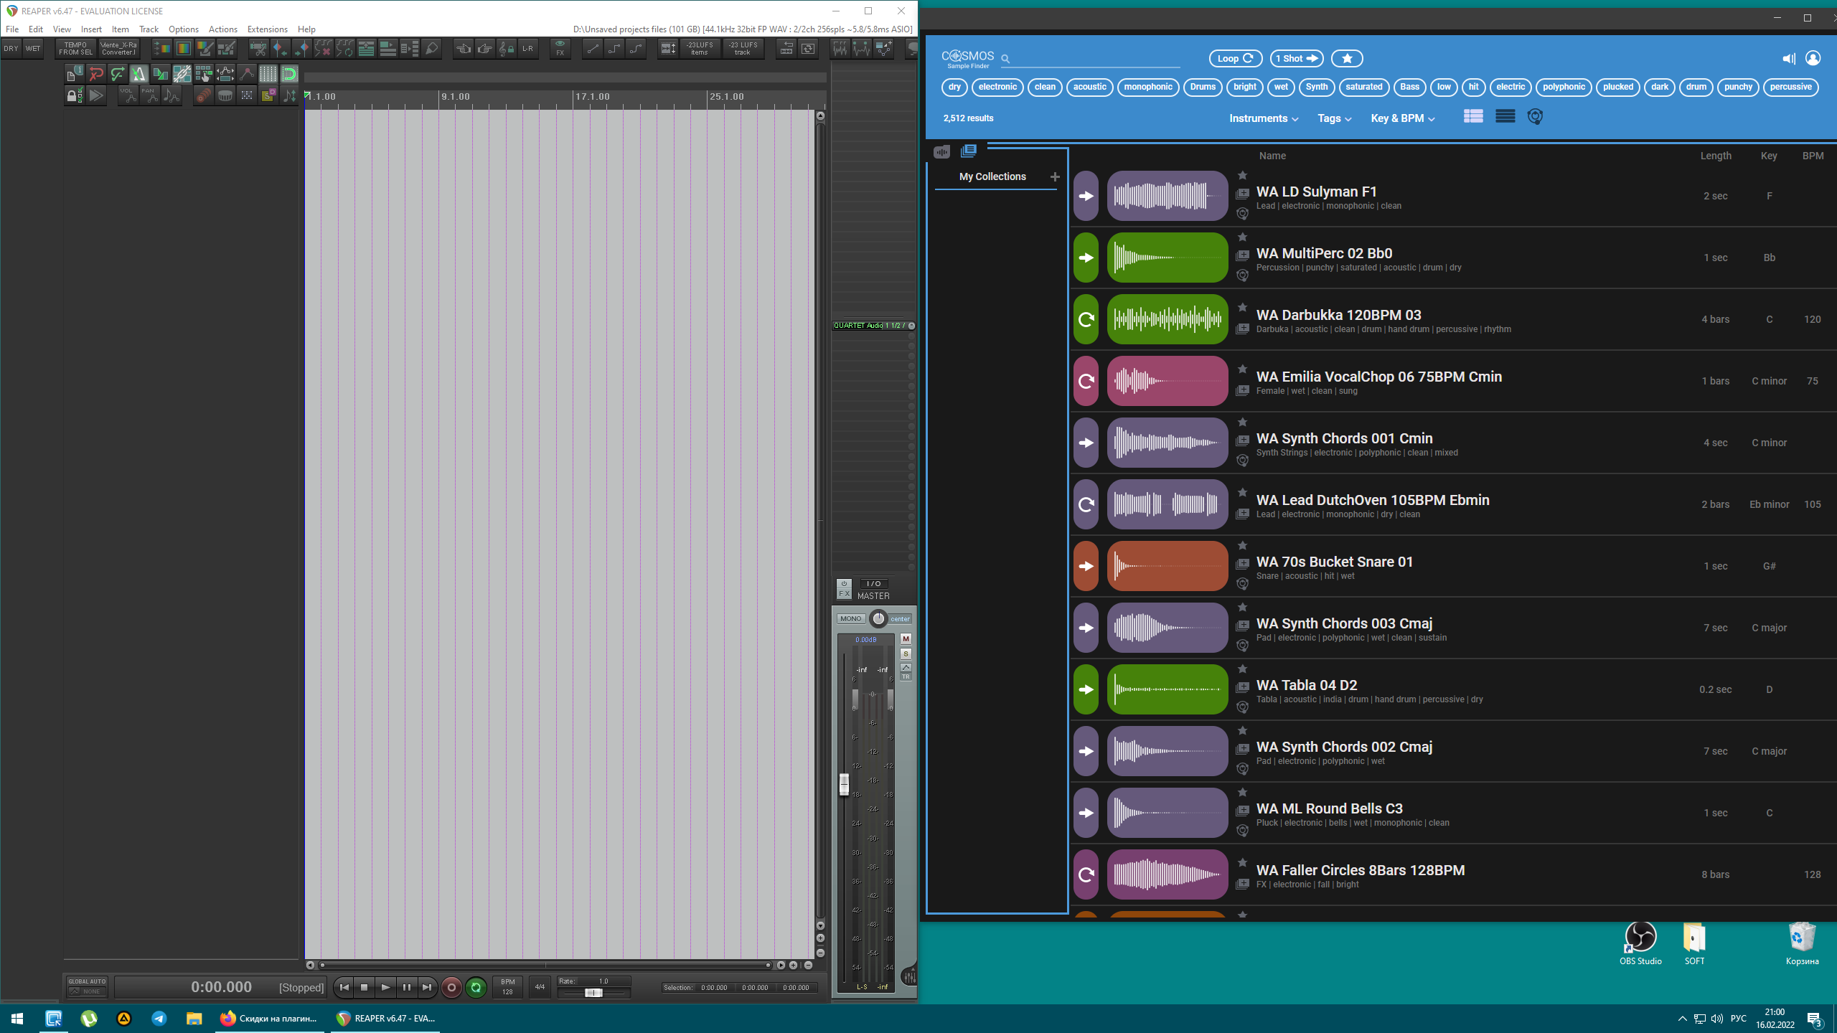Click the Loop filter button in Cosmos

[1235, 58]
